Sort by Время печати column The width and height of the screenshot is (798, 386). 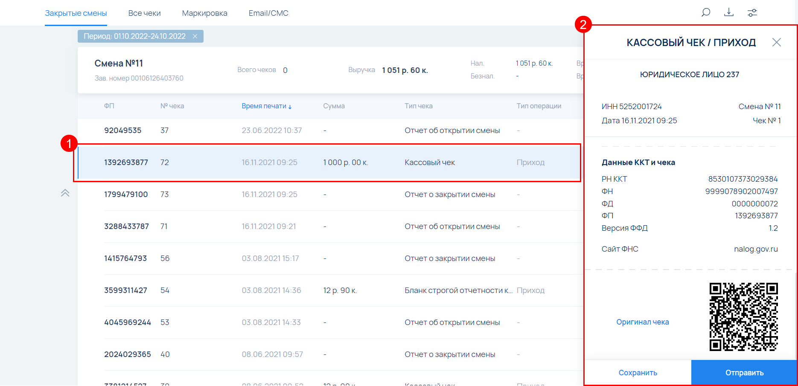(x=266, y=106)
